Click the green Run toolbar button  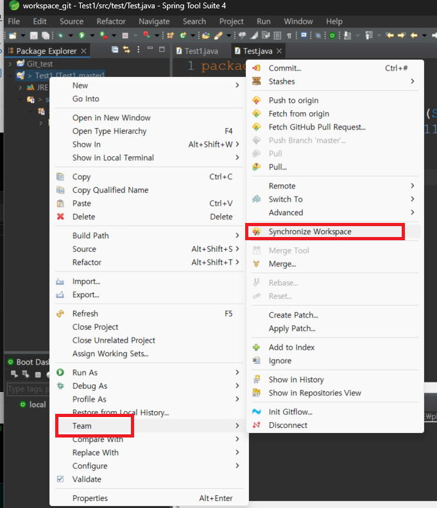pos(81,35)
